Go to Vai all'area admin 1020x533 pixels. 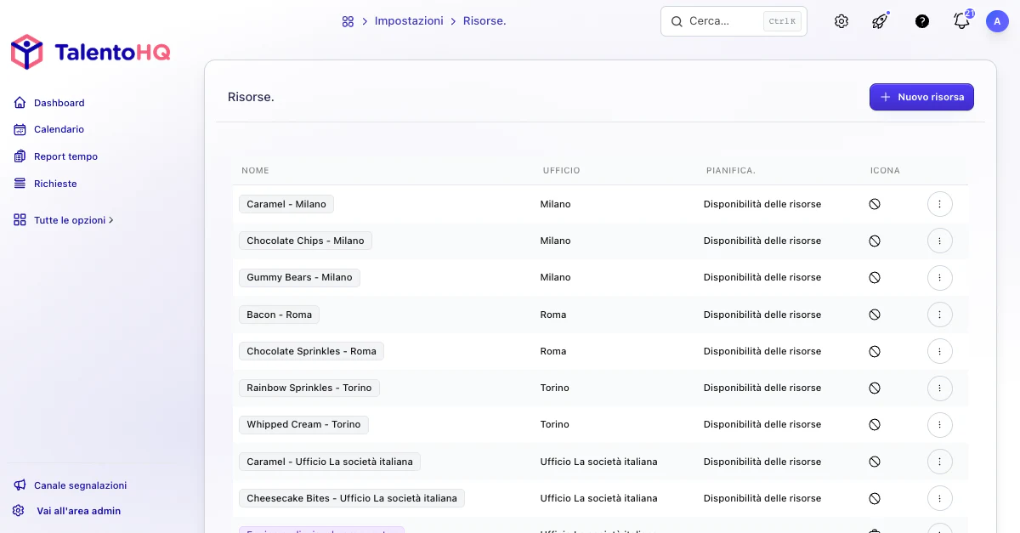(x=78, y=511)
